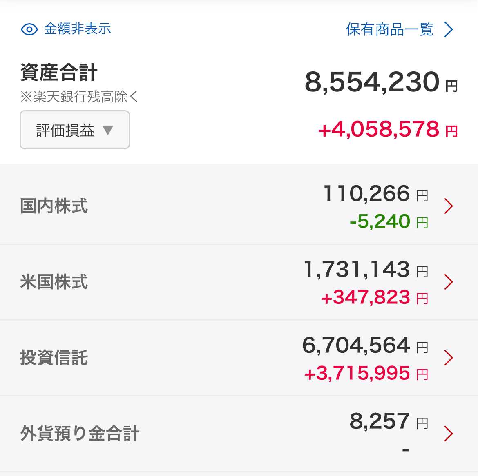This screenshot has height=476, width=478.
Task: Click the total amount 8,554,230 円
Action: click(x=381, y=82)
